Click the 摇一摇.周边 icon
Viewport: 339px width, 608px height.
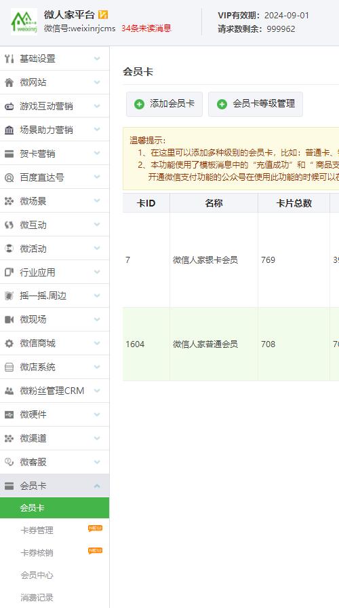coord(9,296)
